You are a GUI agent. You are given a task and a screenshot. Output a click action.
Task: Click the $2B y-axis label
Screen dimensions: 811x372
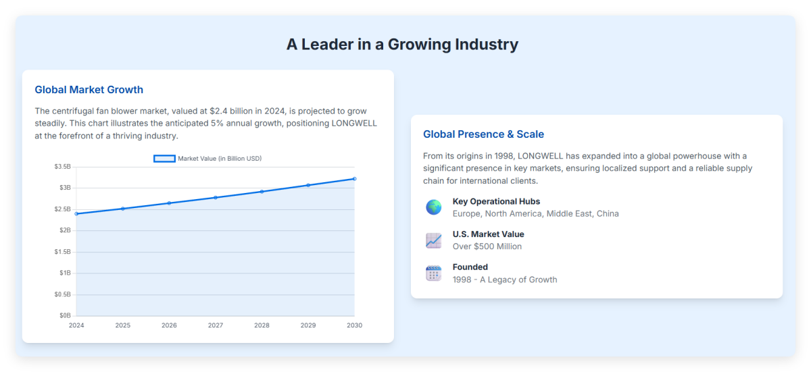(65, 230)
